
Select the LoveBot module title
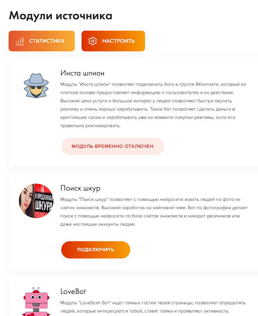click(73, 292)
